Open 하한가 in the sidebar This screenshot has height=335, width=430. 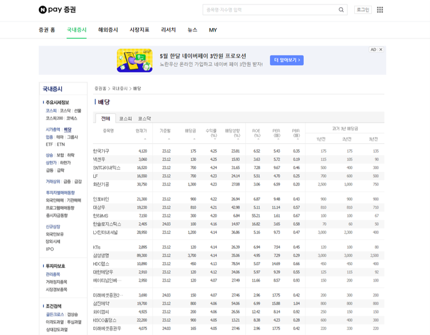coord(65,162)
